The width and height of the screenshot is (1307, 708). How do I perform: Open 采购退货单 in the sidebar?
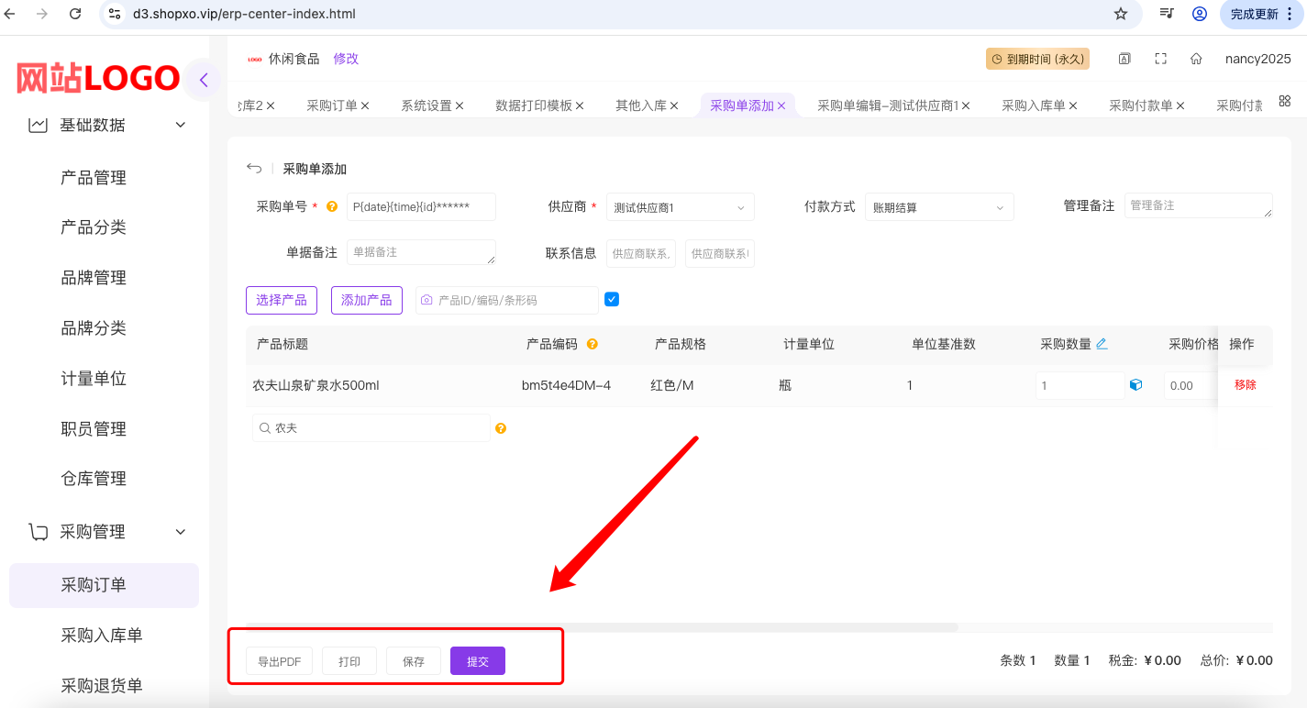pyautogui.click(x=102, y=686)
